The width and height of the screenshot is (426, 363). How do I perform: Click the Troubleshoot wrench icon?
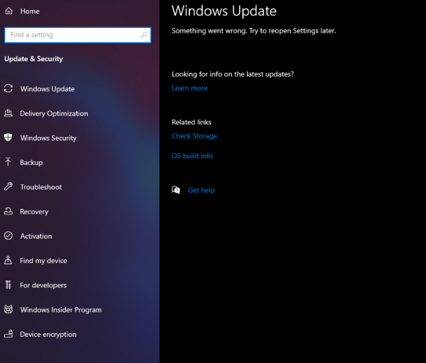(8, 186)
